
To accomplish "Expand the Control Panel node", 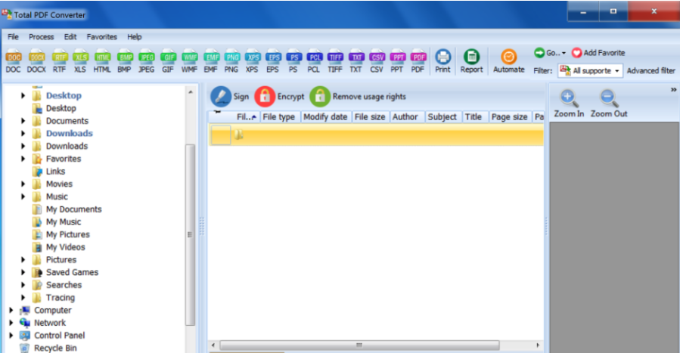I will [x=11, y=336].
